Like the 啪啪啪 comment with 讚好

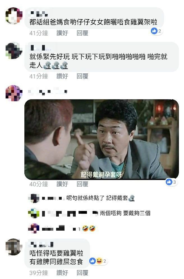(62, 76)
